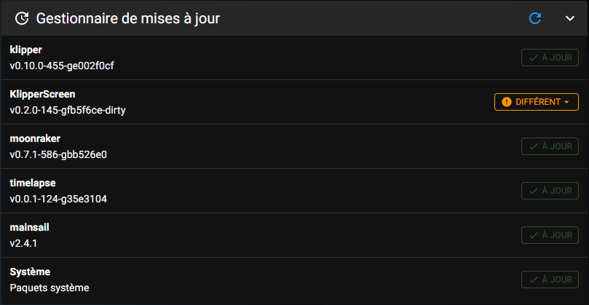
Task: Click the checkmark icon on timelapse status
Action: 534,191
